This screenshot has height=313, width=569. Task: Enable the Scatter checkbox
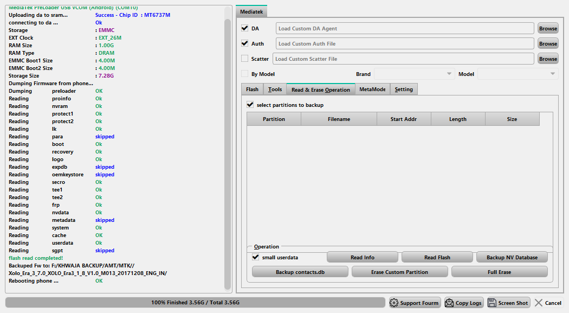tap(244, 59)
